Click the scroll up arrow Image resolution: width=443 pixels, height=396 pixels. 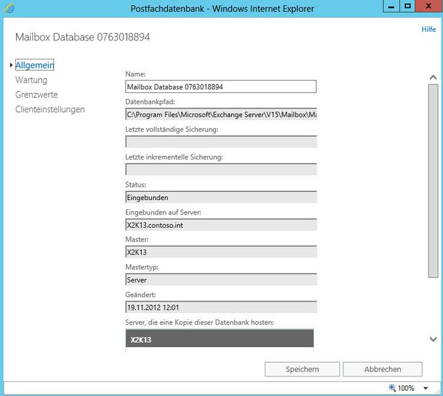coord(433,77)
